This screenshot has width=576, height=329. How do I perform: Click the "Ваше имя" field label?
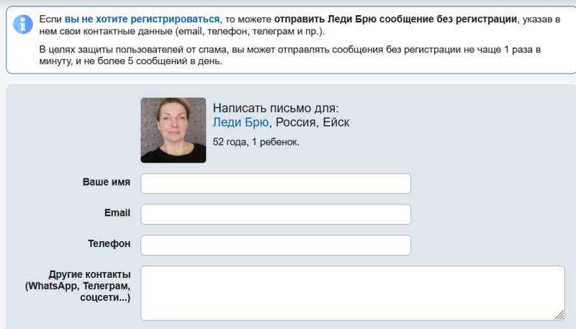pos(106,182)
